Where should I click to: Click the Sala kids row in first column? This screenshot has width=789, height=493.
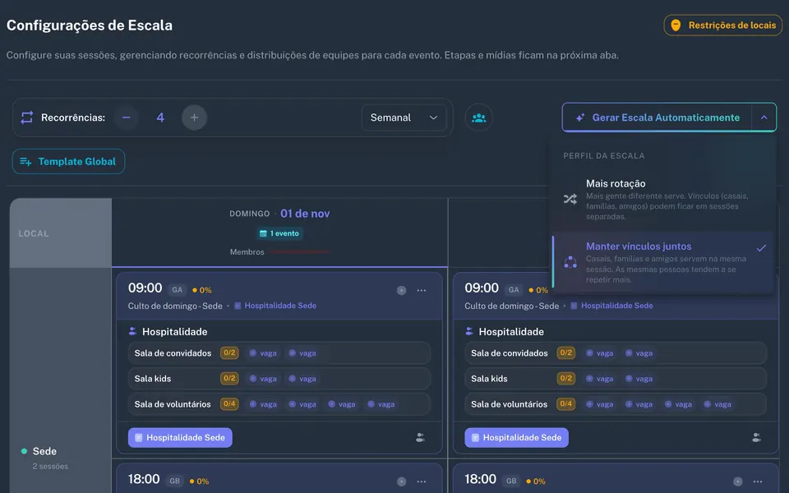279,379
